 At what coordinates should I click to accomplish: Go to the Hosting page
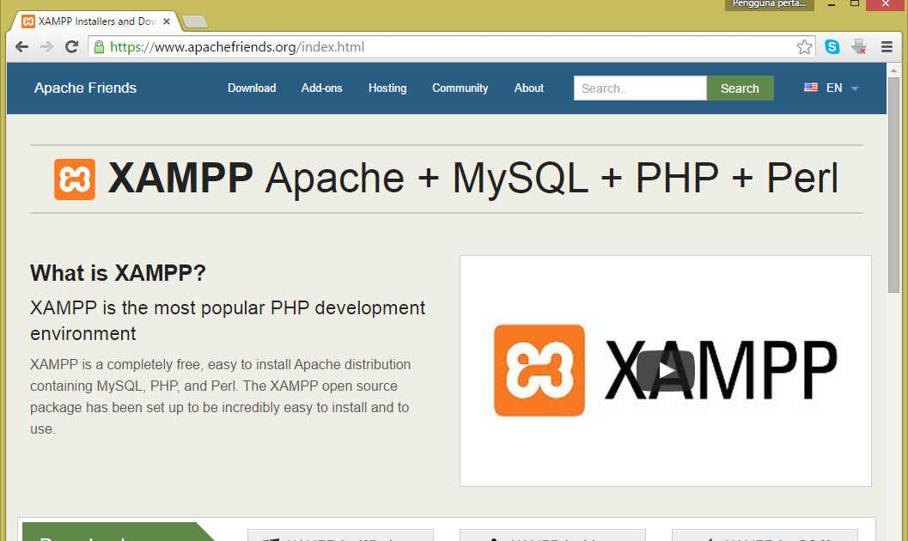click(x=387, y=88)
